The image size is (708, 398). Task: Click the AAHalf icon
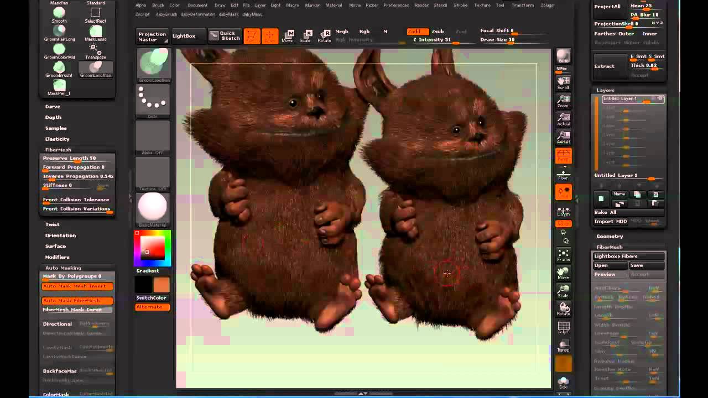(x=563, y=138)
